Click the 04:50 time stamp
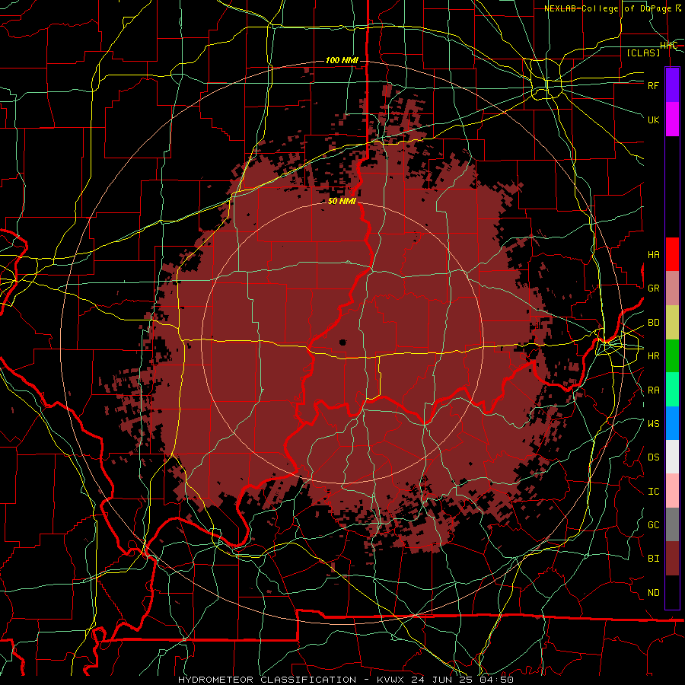This screenshot has width=685, height=685. coord(496,680)
